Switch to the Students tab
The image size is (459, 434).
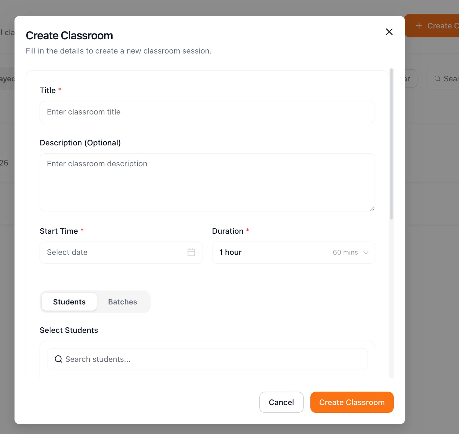tap(69, 302)
